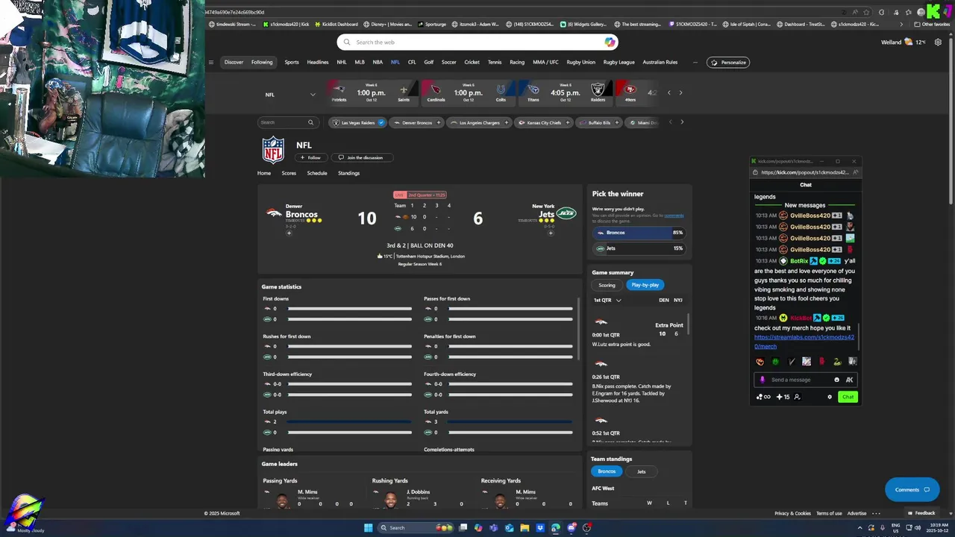The width and height of the screenshot is (955, 537).
Task: Click the blue Comments button
Action: pyautogui.click(x=912, y=489)
